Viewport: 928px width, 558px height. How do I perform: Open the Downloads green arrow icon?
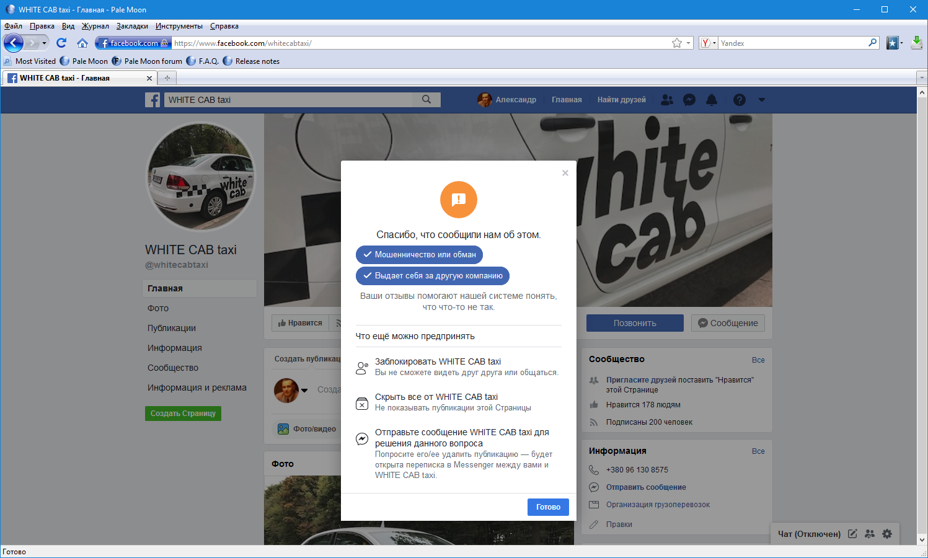917,43
